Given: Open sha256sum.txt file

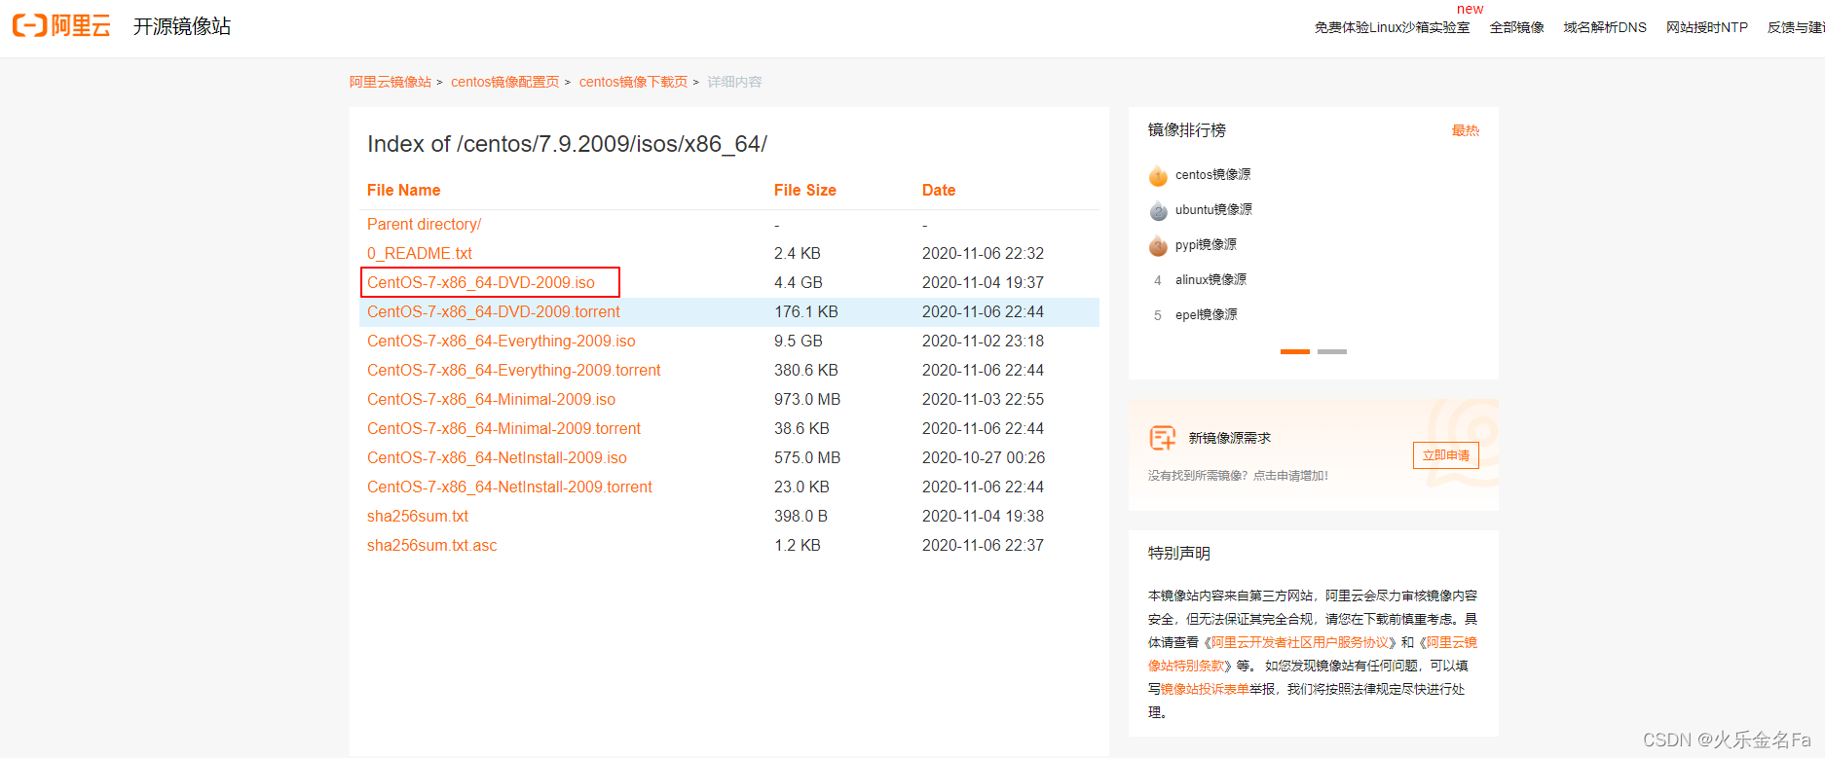Looking at the screenshot, I should point(418,516).
